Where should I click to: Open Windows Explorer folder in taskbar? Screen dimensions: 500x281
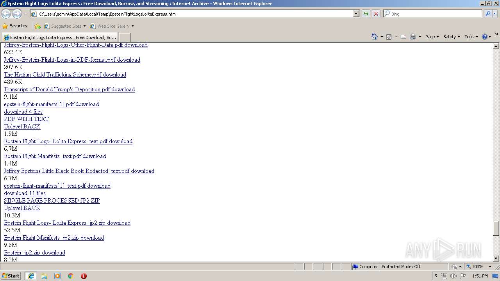(x=44, y=276)
